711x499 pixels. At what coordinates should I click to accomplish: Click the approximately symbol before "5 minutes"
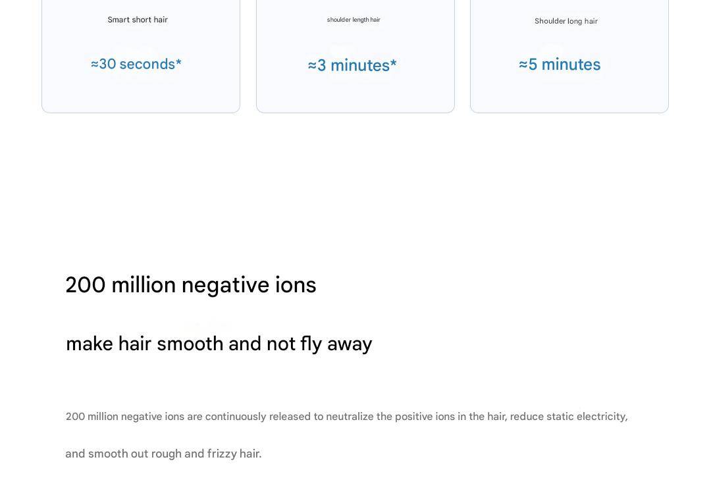(523, 65)
